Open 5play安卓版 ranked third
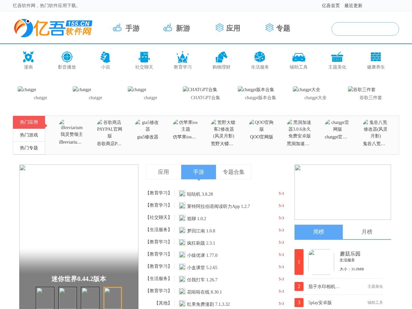This screenshot has height=309, width=412. pyautogui.click(x=320, y=303)
